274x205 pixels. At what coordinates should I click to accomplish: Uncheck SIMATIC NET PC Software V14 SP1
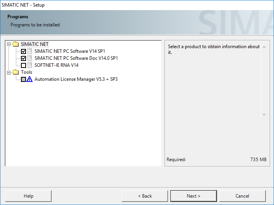click(24, 51)
